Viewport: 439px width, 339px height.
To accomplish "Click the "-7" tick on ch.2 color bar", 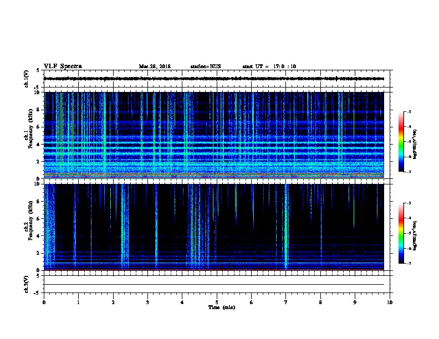I will click(x=409, y=264).
